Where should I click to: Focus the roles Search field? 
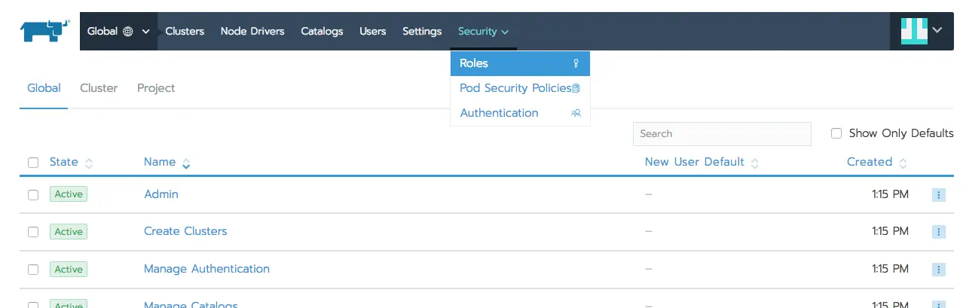point(721,134)
